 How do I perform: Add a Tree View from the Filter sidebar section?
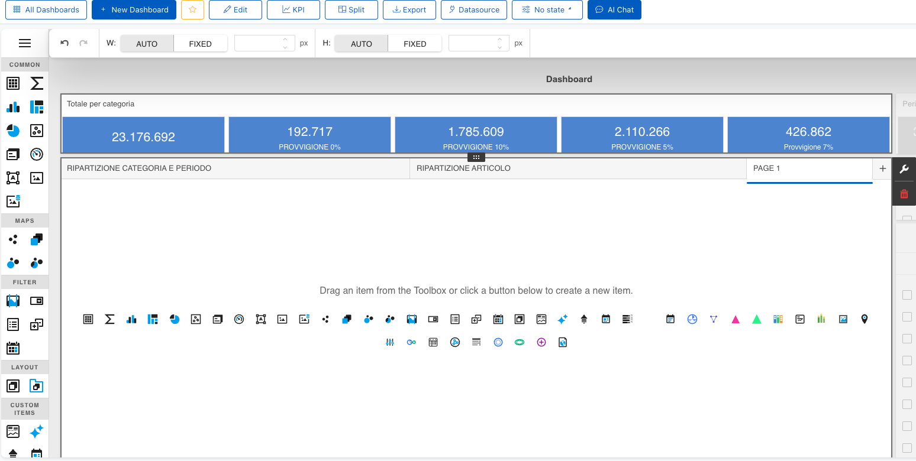37,324
